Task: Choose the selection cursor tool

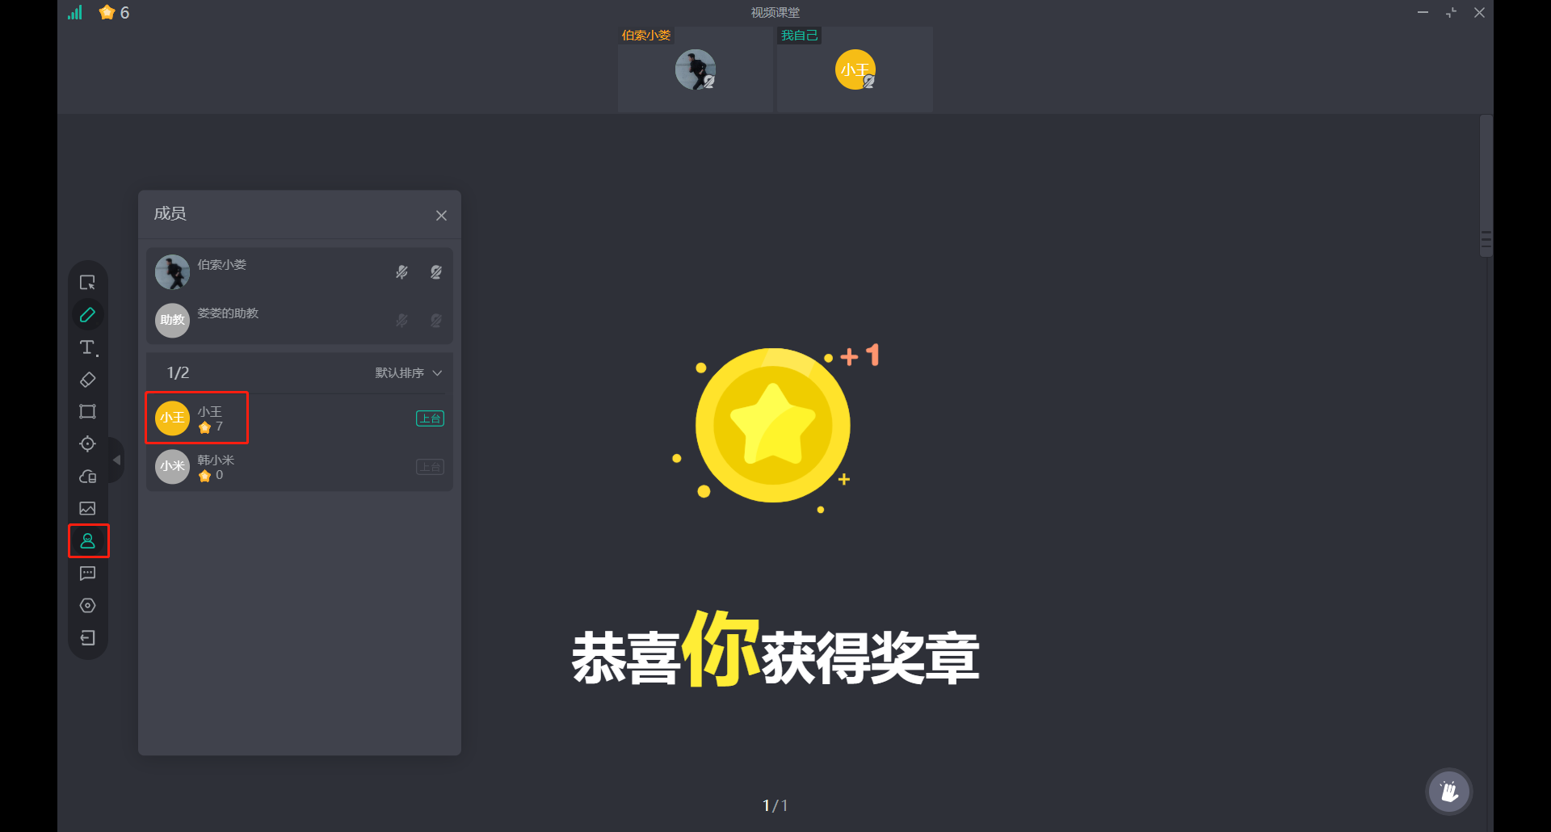Action: click(88, 283)
